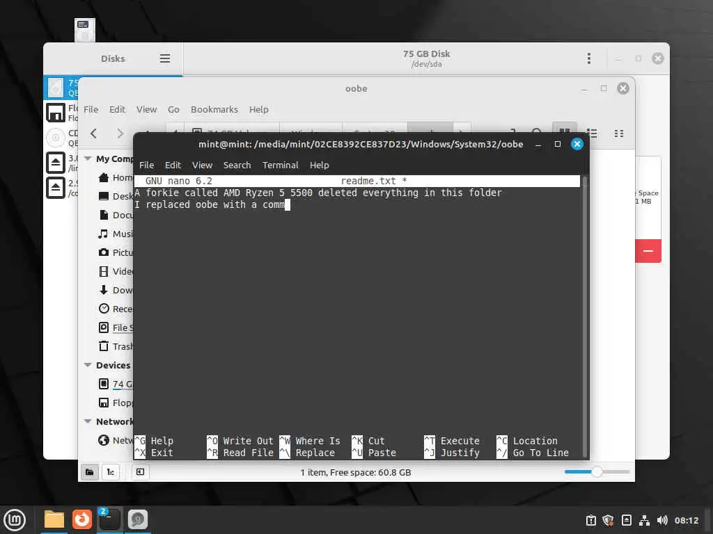Click the nano line 'I replaced oobe with a comm'
The image size is (713, 534).
click(210, 205)
